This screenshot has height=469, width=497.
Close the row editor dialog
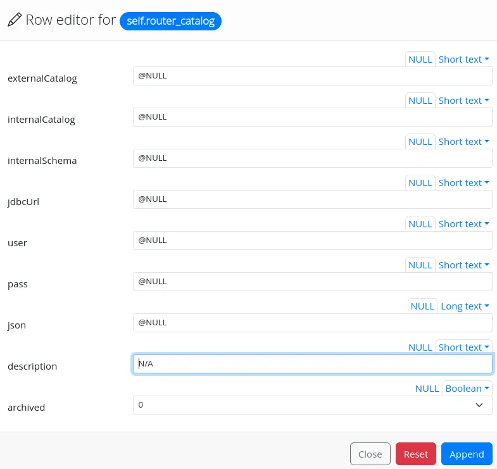[x=370, y=454]
